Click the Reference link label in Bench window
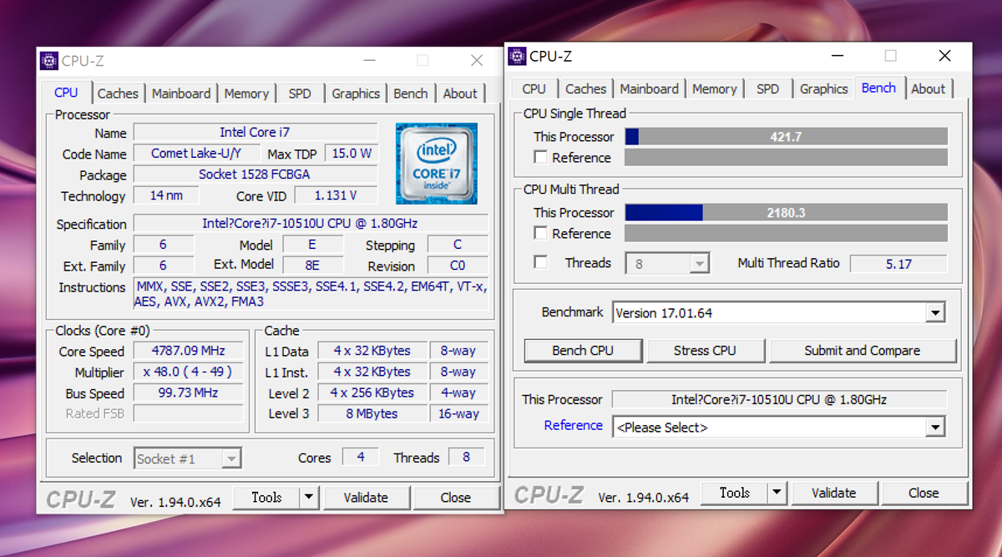Viewport: 1002px width, 557px height. coord(573,425)
